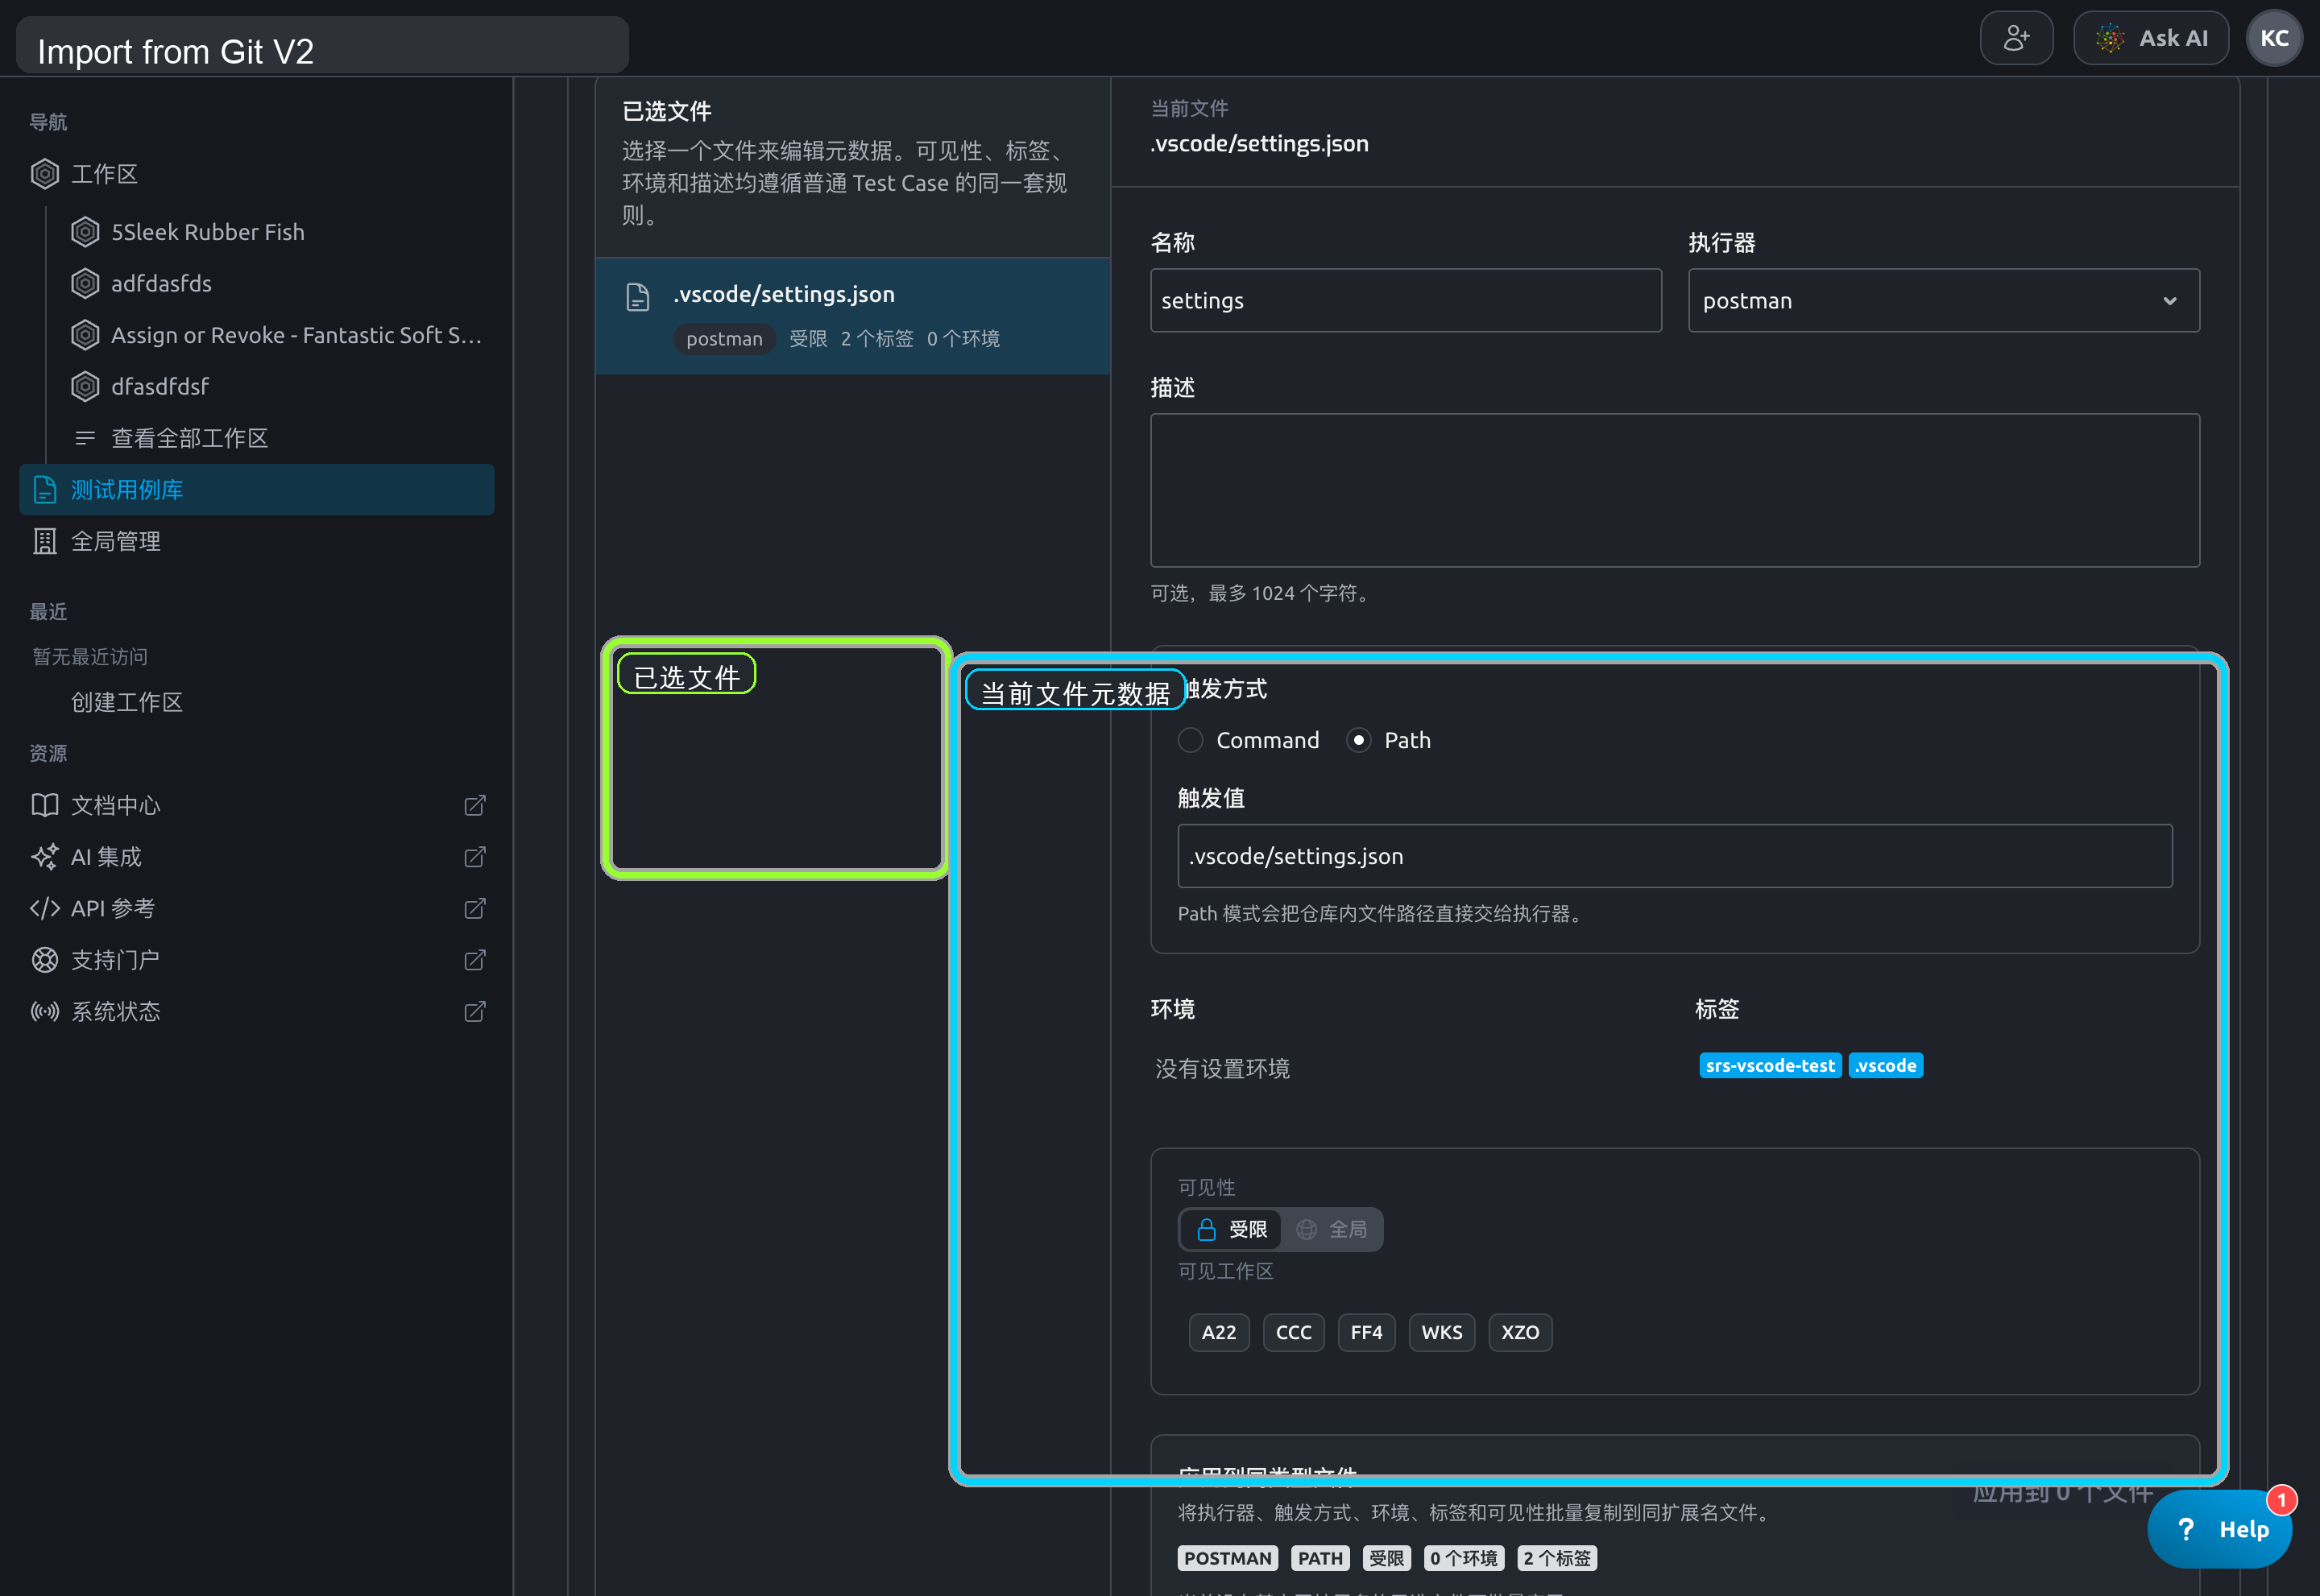Click the 描述 text area
The height and width of the screenshot is (1596, 2320).
pyautogui.click(x=1674, y=490)
